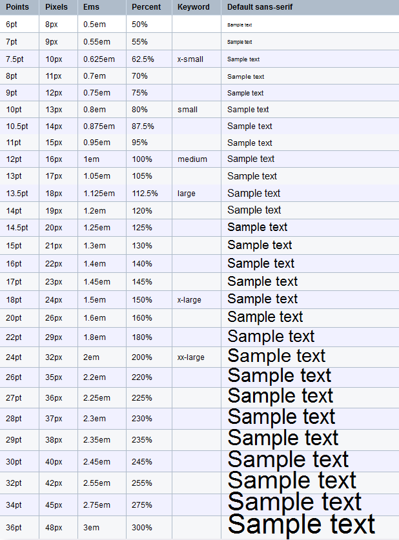399x540 pixels.
Task: Click the Ems column header
Action: [91, 7]
